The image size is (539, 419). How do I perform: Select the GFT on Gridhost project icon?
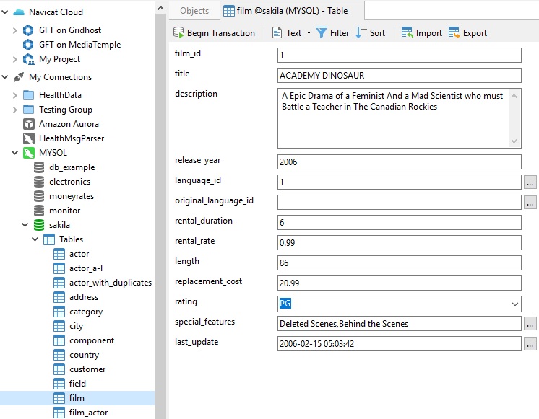(x=28, y=30)
